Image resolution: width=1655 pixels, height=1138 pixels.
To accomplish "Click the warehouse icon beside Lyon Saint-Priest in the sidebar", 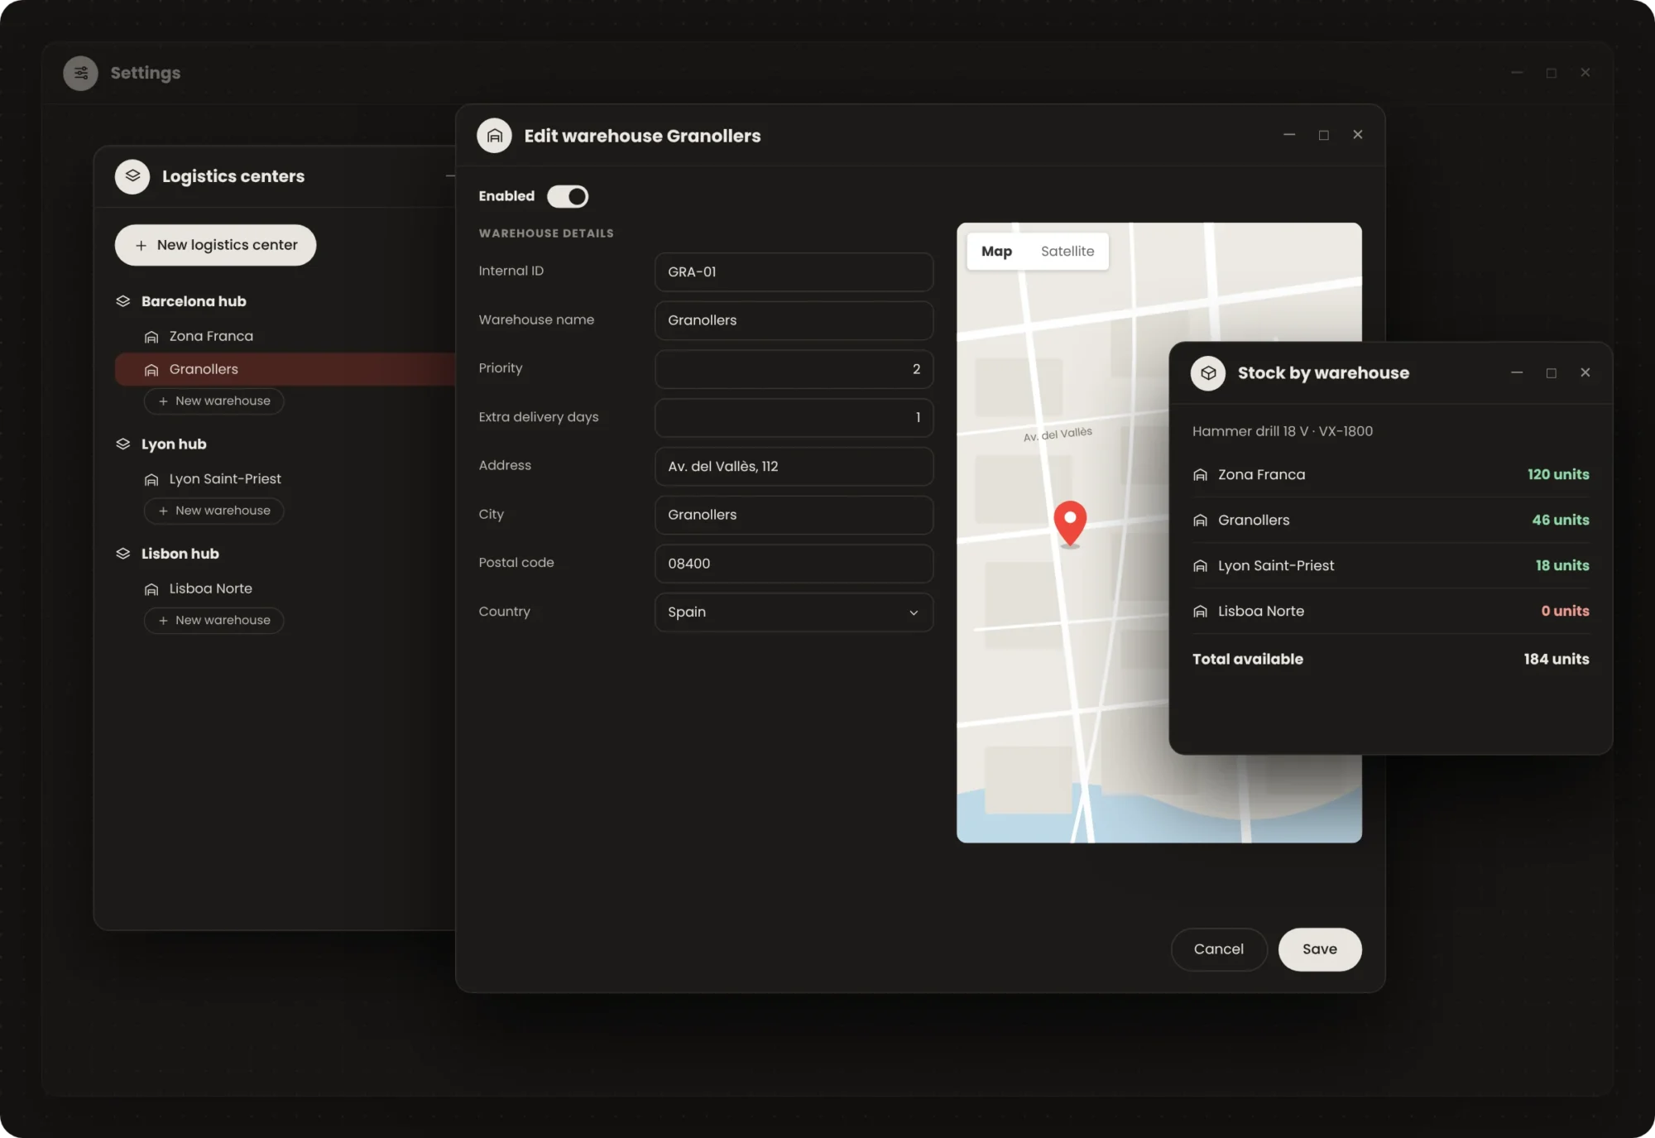I will 151,479.
